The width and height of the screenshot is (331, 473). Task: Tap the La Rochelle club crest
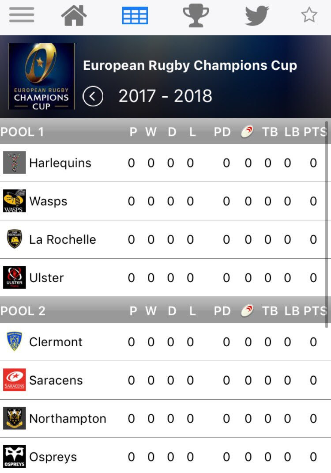(15, 239)
